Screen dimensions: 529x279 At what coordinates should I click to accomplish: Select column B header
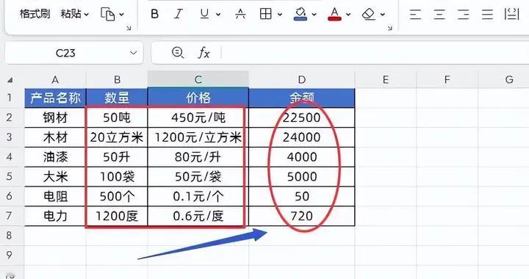pos(117,79)
